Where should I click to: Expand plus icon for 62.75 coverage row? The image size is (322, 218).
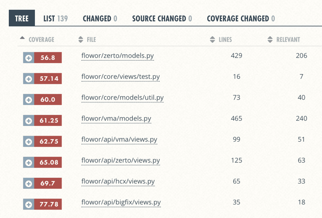[29, 141]
